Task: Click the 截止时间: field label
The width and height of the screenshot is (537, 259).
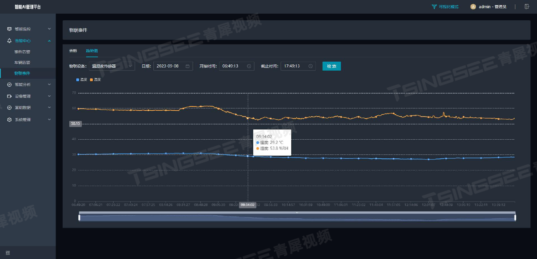Action: coord(270,66)
